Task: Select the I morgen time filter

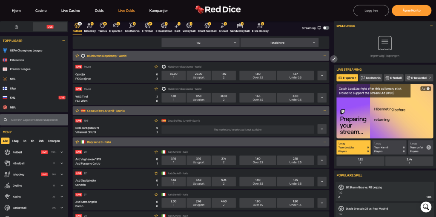Action: coord(54,141)
